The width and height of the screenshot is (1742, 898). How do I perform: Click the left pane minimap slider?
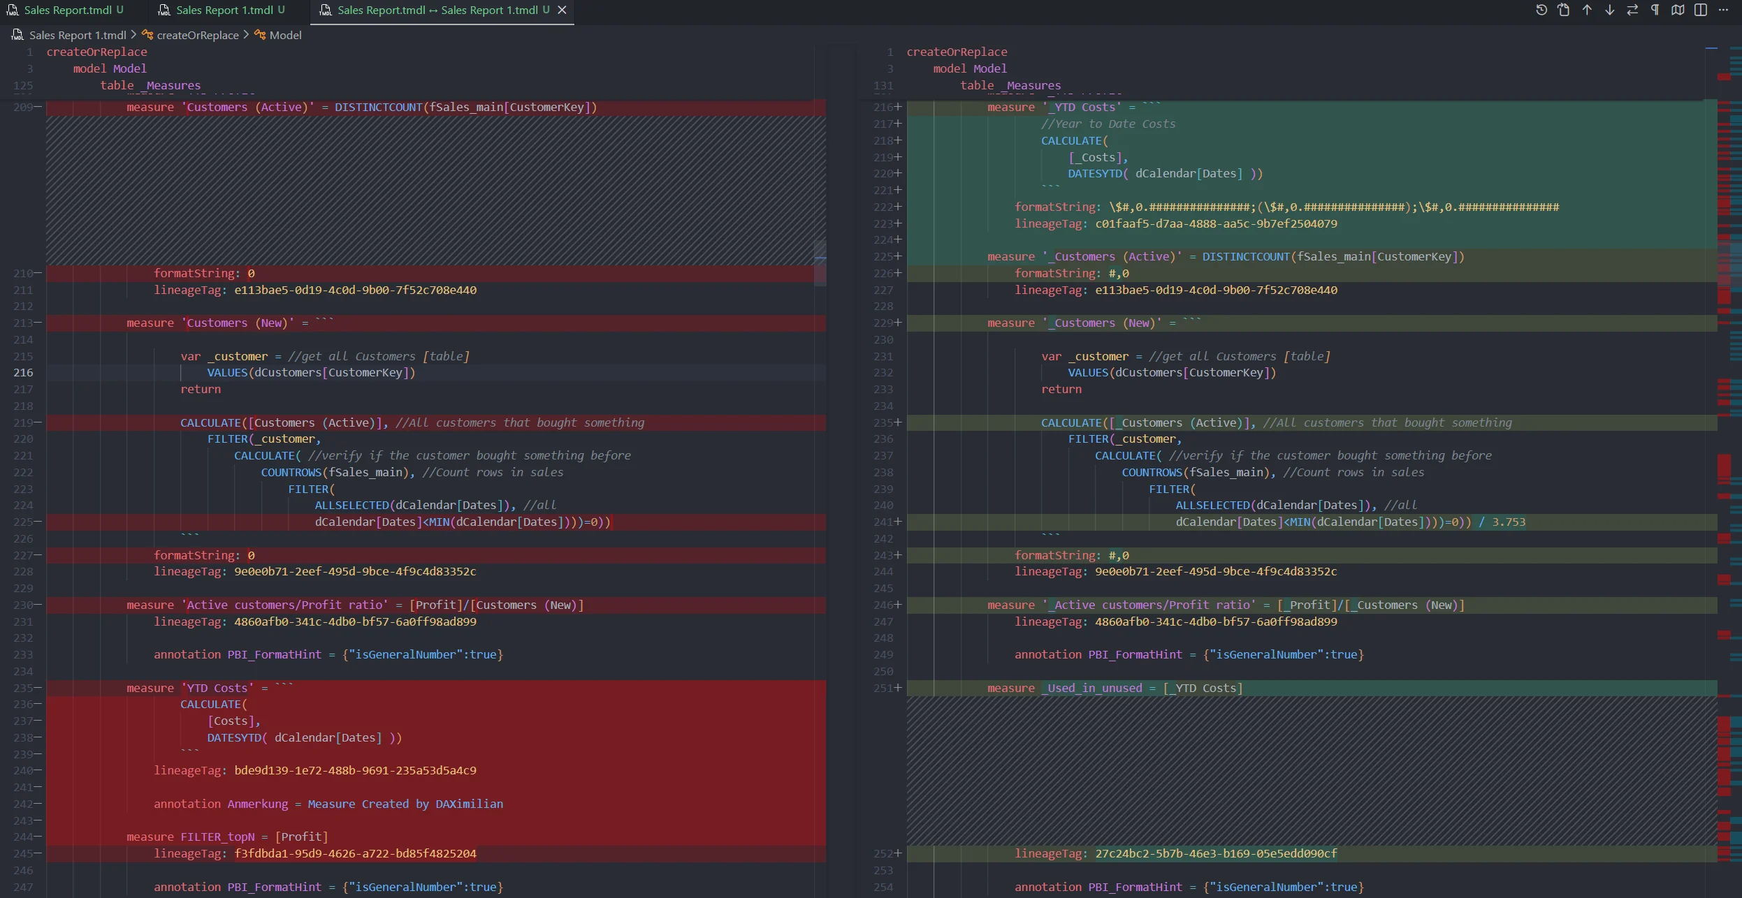820,263
